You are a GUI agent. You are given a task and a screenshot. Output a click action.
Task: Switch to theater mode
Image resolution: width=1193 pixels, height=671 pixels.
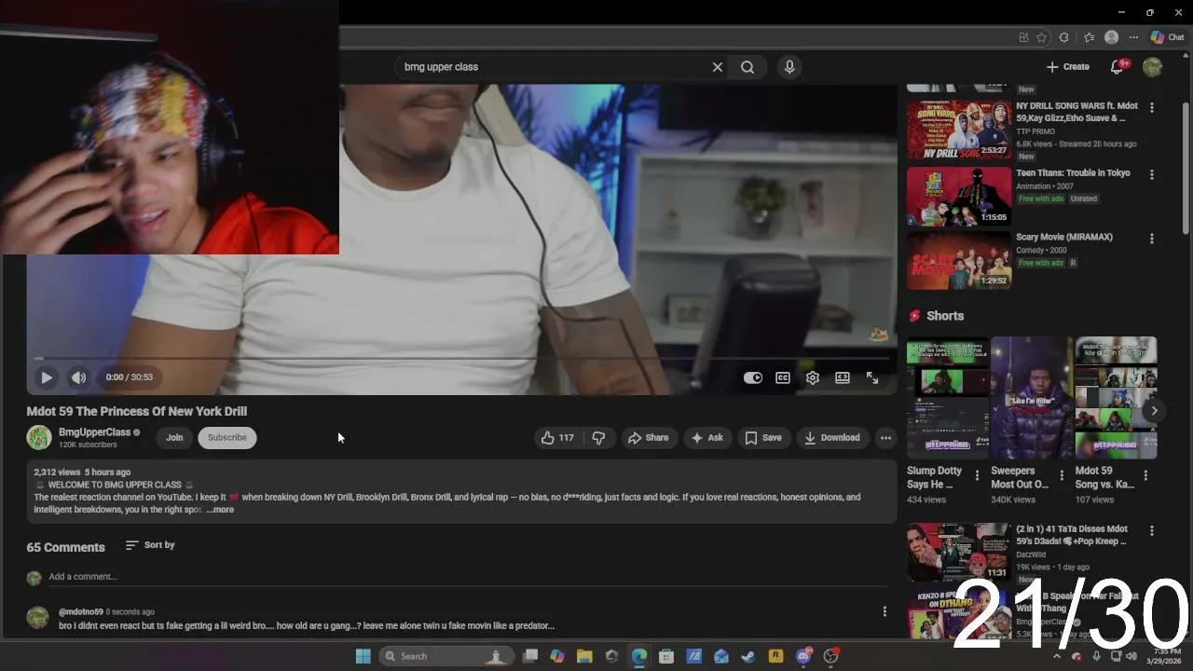coord(843,377)
